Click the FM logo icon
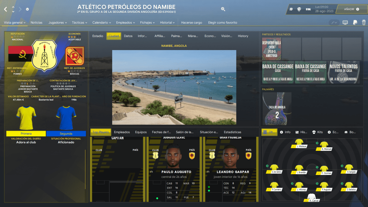 click(x=308, y=9)
